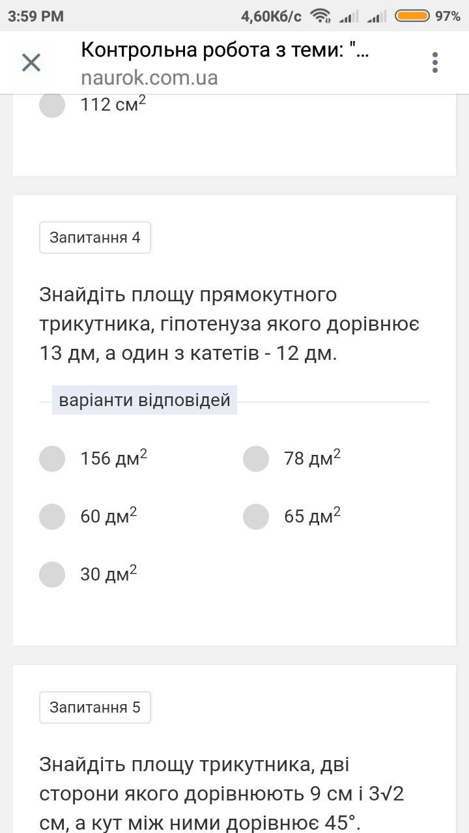This screenshot has width=469, height=833.
Task: Choose the 78 дм² answer
Action: point(256,459)
